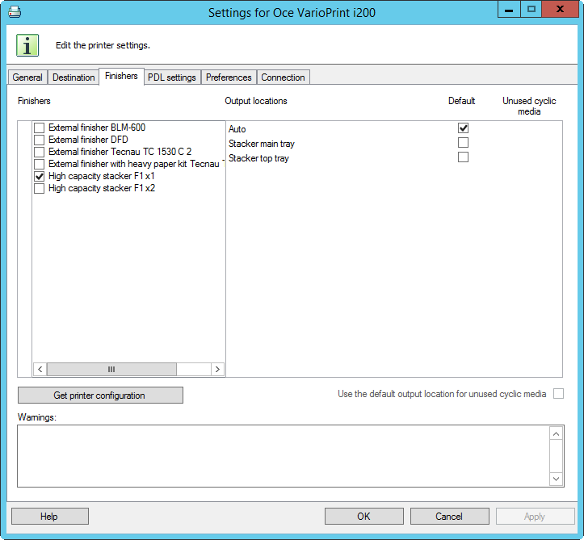Toggle External finisher with heavy paper kit checkbox
Screen dimensions: 584x540
tap(39, 165)
